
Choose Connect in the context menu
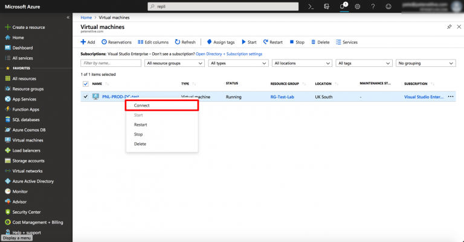click(x=162, y=105)
